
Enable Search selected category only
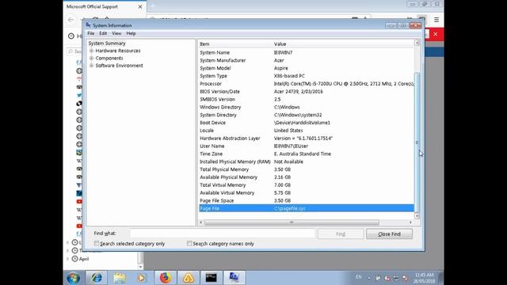click(x=97, y=243)
